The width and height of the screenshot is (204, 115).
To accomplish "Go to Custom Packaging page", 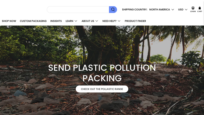I will pyautogui.click(x=33, y=21).
